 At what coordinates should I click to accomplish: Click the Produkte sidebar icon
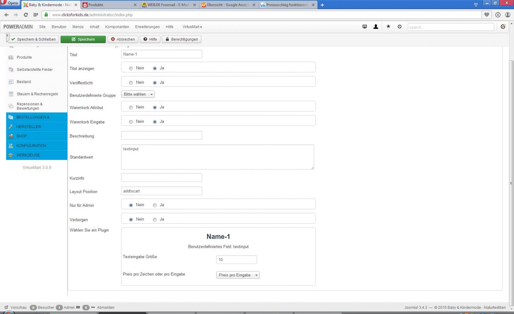(x=11, y=57)
